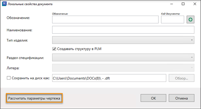Click the Тип изделия dropdown arrow

(192, 40)
